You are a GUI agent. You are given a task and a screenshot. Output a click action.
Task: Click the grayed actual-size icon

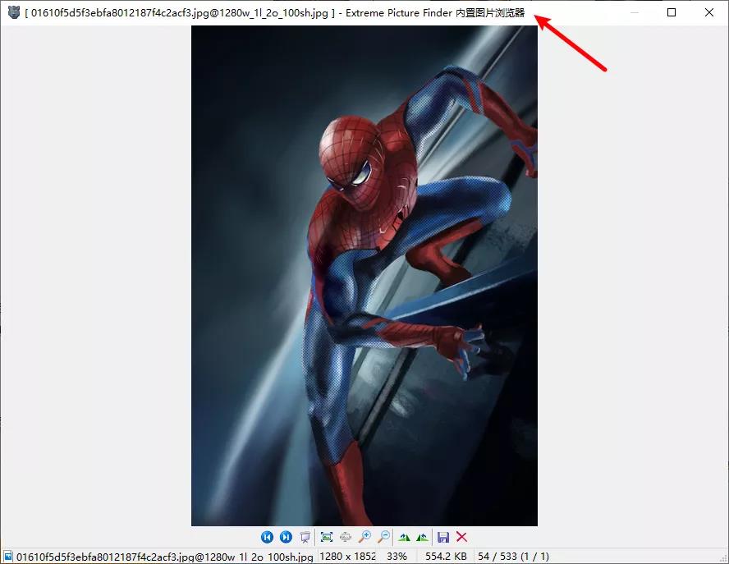(346, 537)
